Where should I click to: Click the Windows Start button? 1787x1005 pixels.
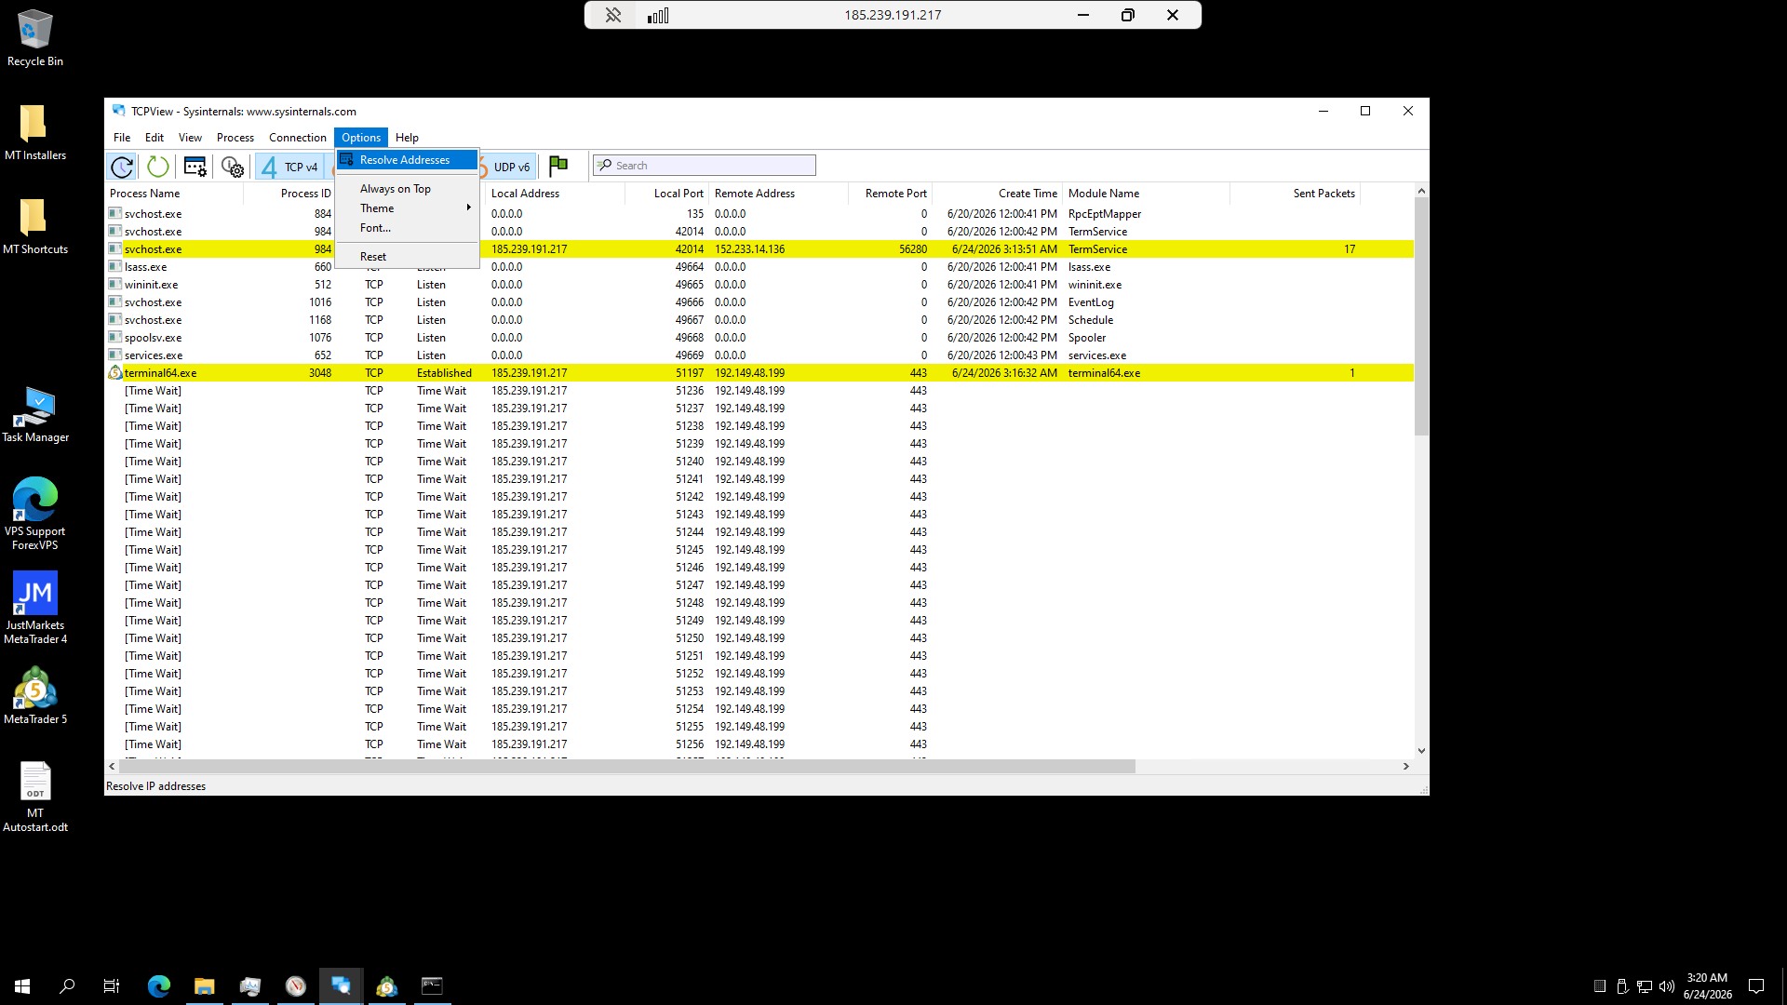tap(22, 986)
